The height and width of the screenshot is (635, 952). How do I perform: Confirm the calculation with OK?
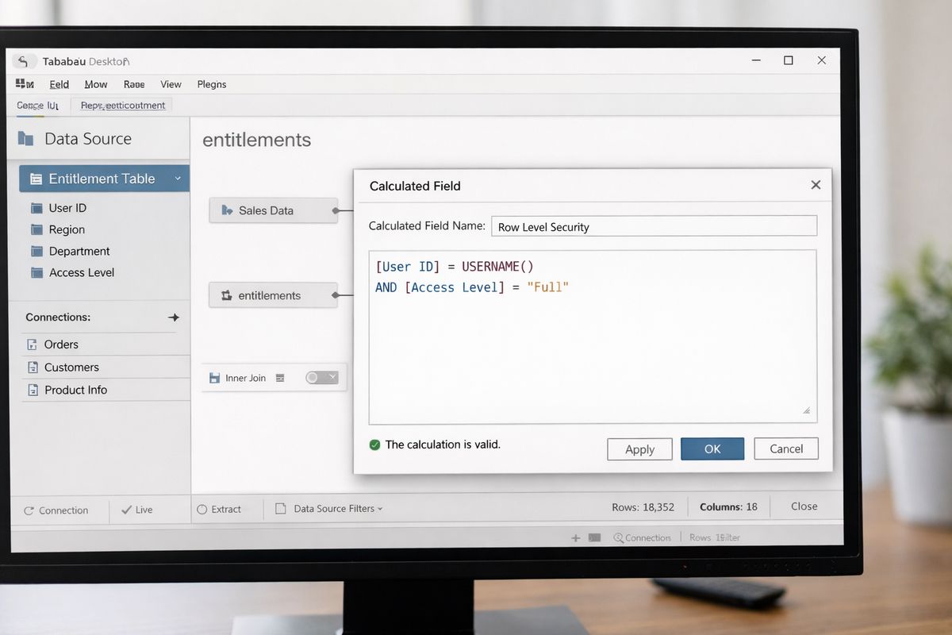pos(712,449)
